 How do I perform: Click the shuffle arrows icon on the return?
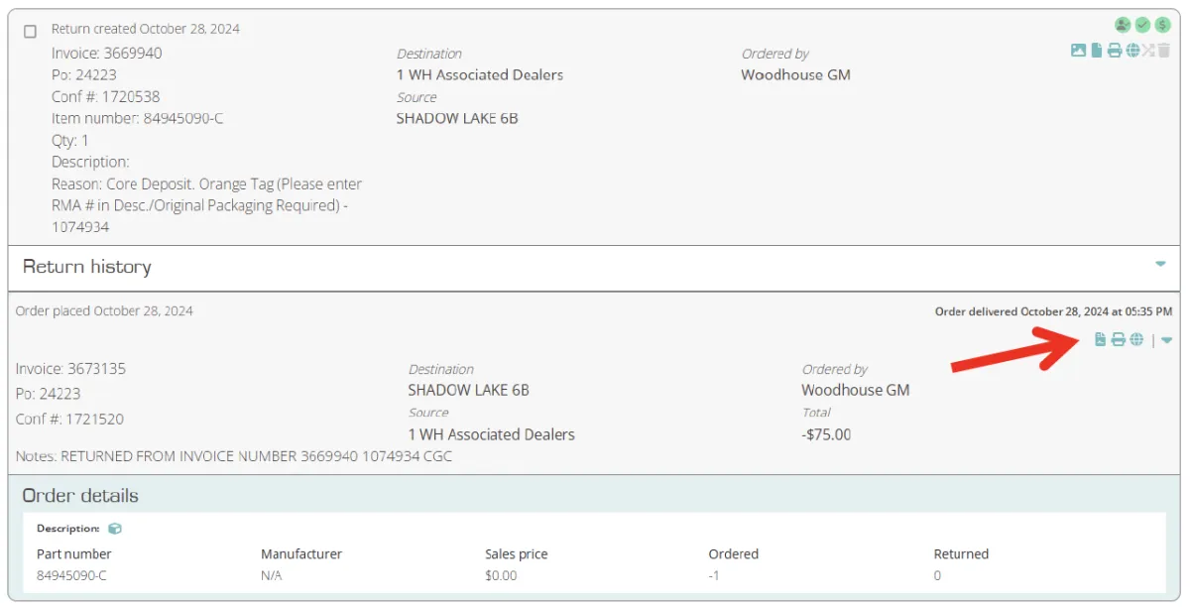pos(1149,51)
